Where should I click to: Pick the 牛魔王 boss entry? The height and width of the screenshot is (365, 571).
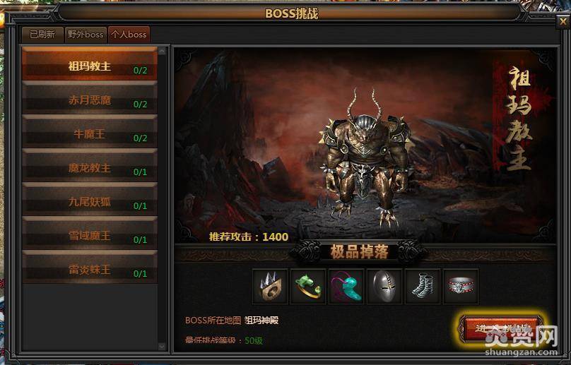pyautogui.click(x=90, y=131)
